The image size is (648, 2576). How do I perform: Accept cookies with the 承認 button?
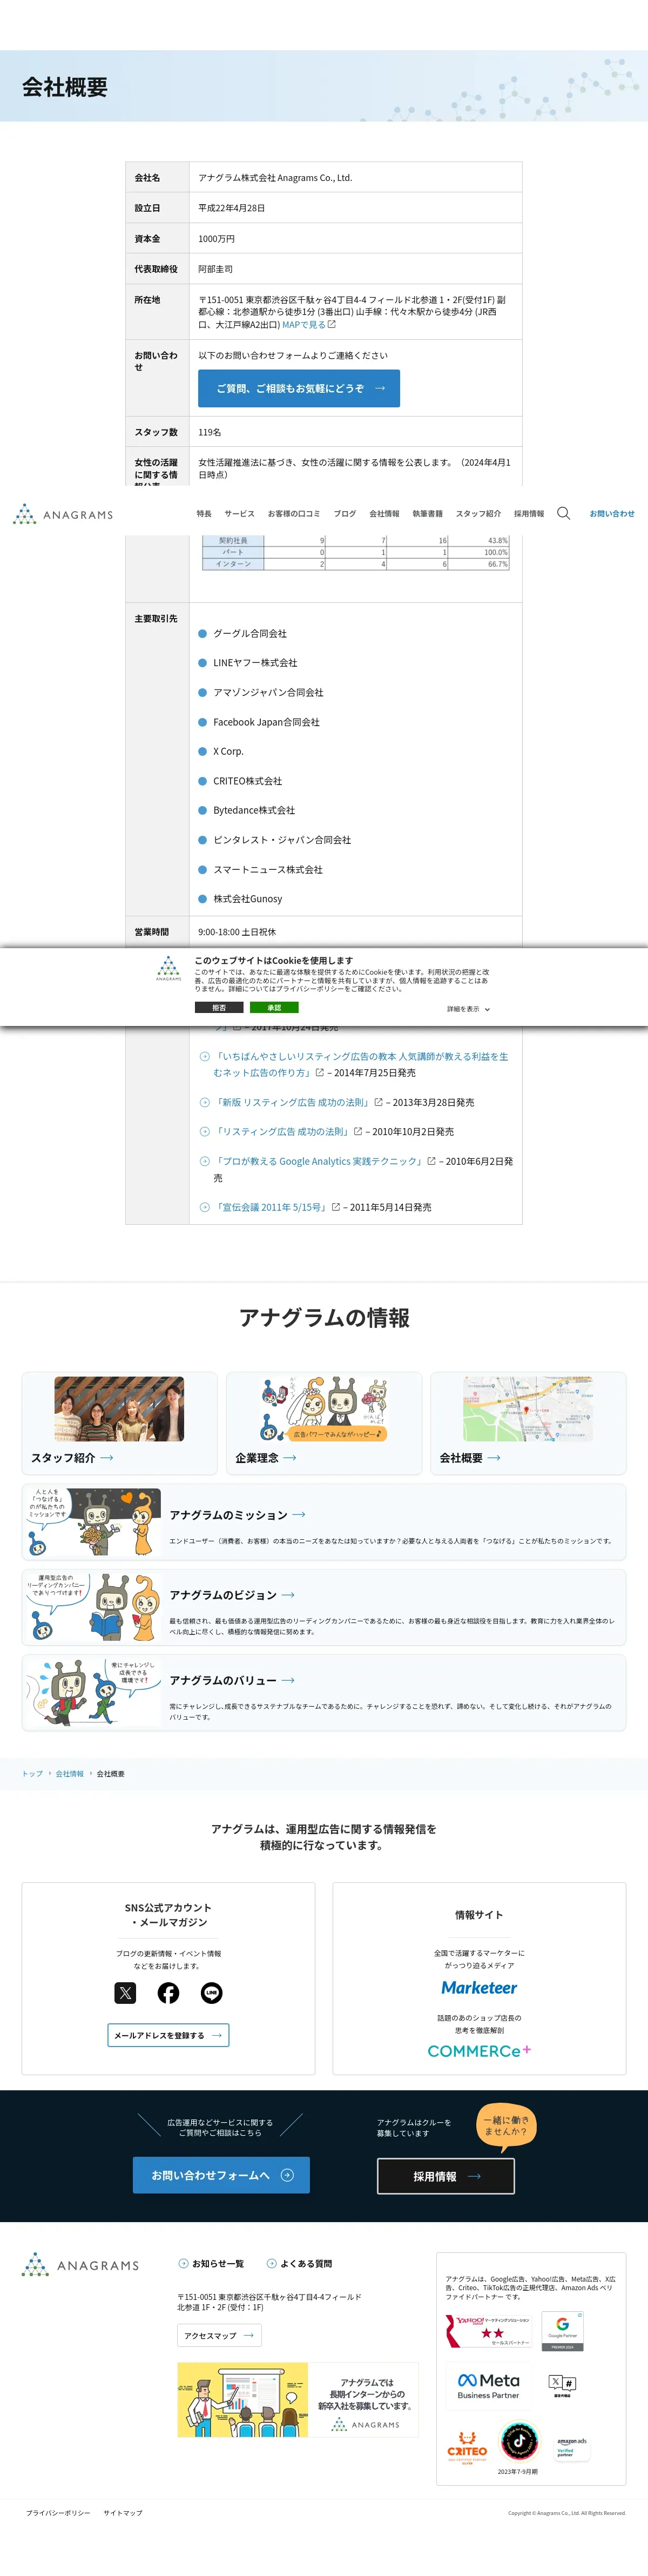click(x=274, y=1007)
